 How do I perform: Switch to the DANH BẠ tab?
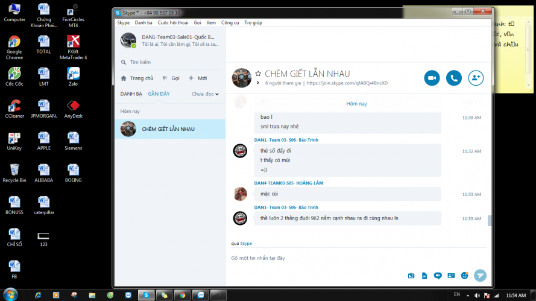(x=131, y=93)
